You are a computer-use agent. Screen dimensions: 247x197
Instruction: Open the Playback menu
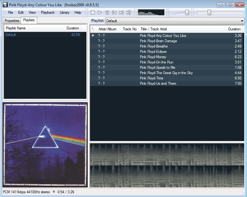pyautogui.click(x=48, y=13)
